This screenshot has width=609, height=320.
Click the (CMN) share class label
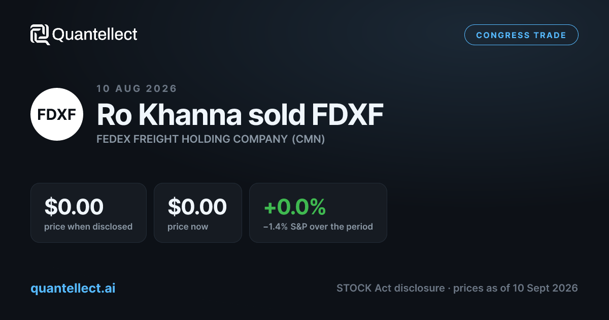[x=308, y=139]
